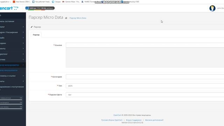Click the OpenCart logo in the header

point(9,8)
